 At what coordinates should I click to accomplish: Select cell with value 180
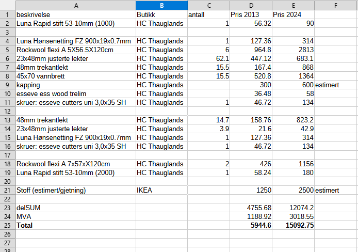pyautogui.click(x=293, y=172)
